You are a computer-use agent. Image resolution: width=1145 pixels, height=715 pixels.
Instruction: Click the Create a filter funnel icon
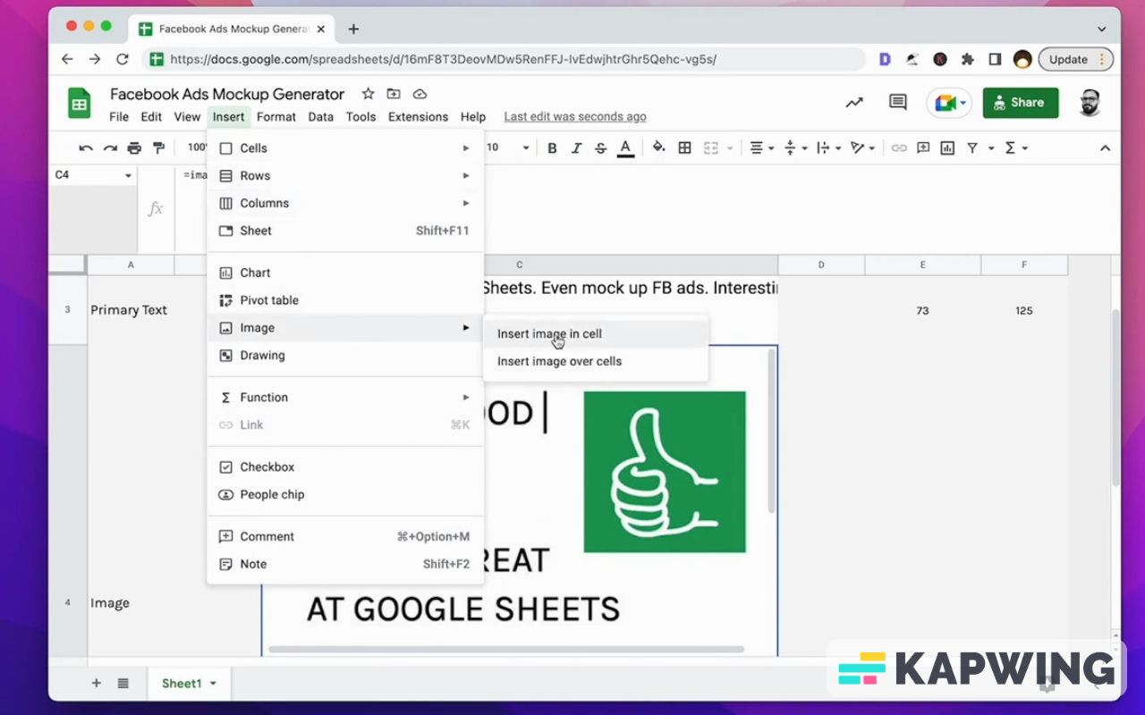pos(971,148)
